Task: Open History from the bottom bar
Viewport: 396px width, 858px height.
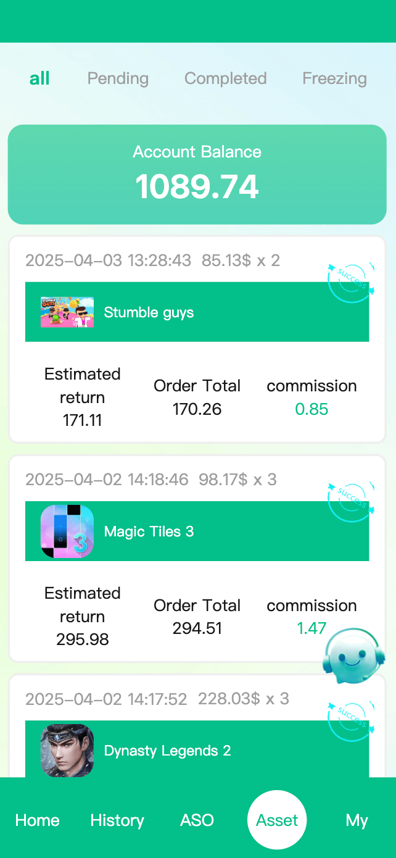Action: tap(117, 820)
